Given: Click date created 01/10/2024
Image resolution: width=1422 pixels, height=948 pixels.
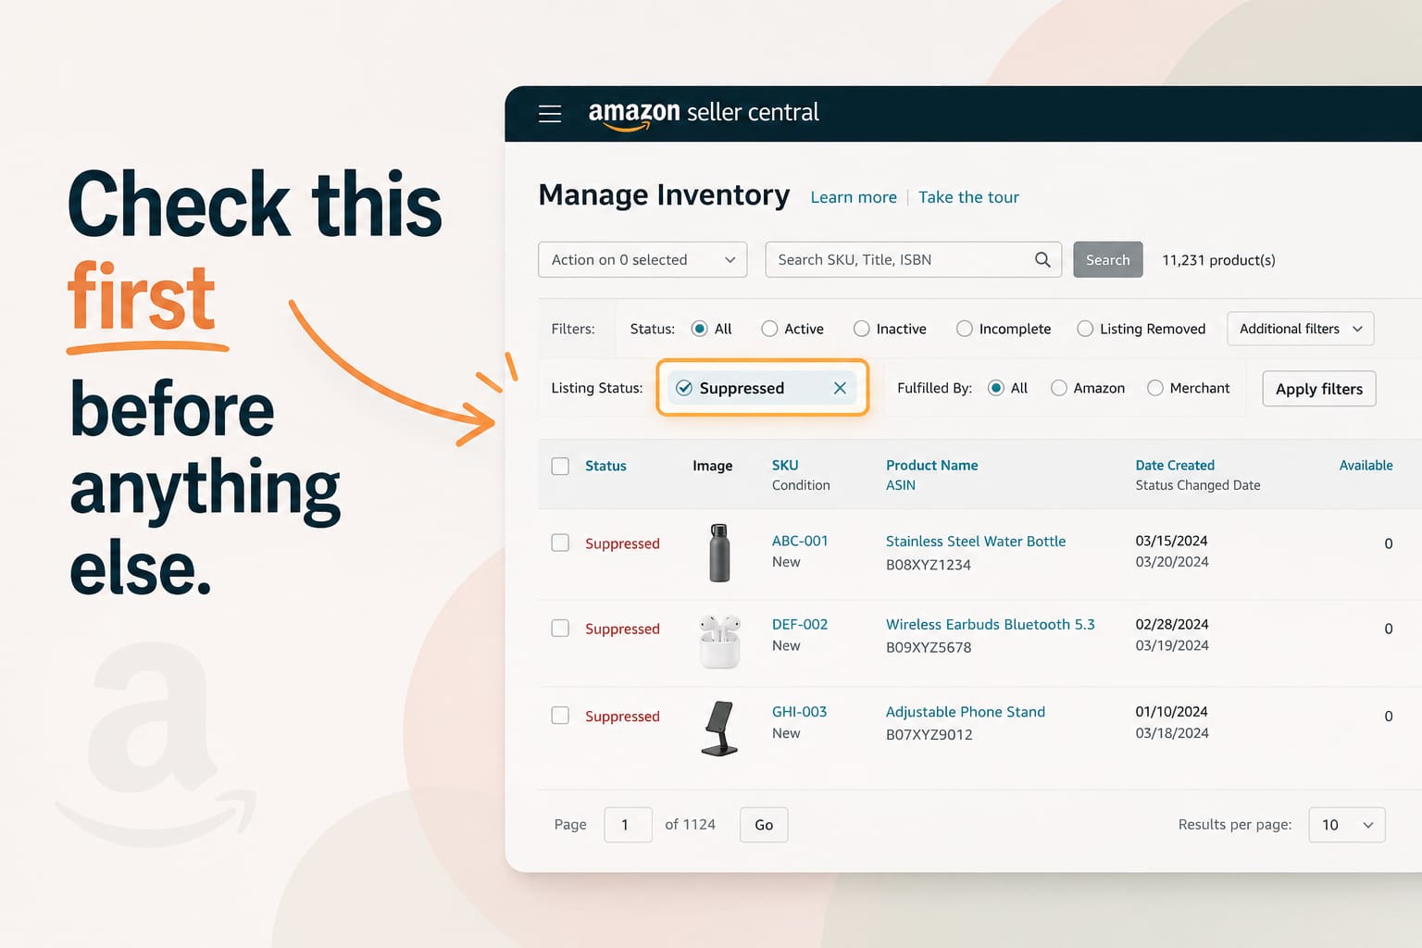Looking at the screenshot, I should click(x=1171, y=712).
